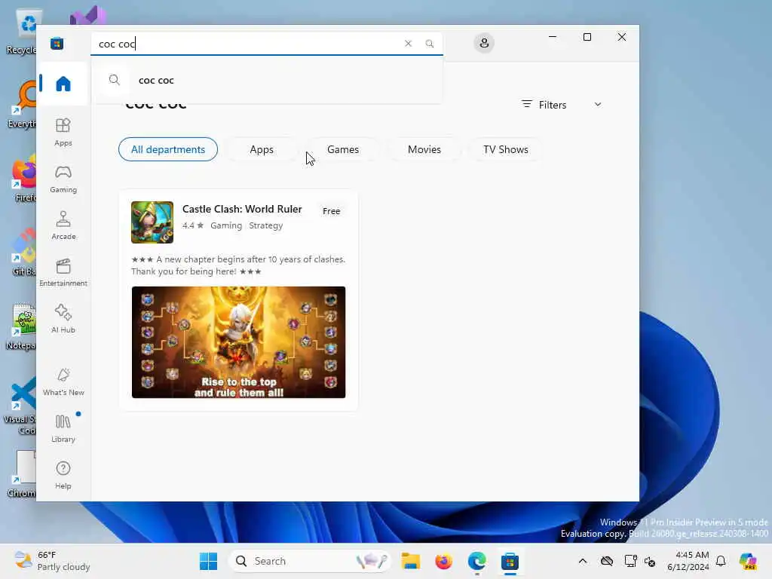Select the Movies department tab
This screenshot has height=579, width=772.
point(424,149)
